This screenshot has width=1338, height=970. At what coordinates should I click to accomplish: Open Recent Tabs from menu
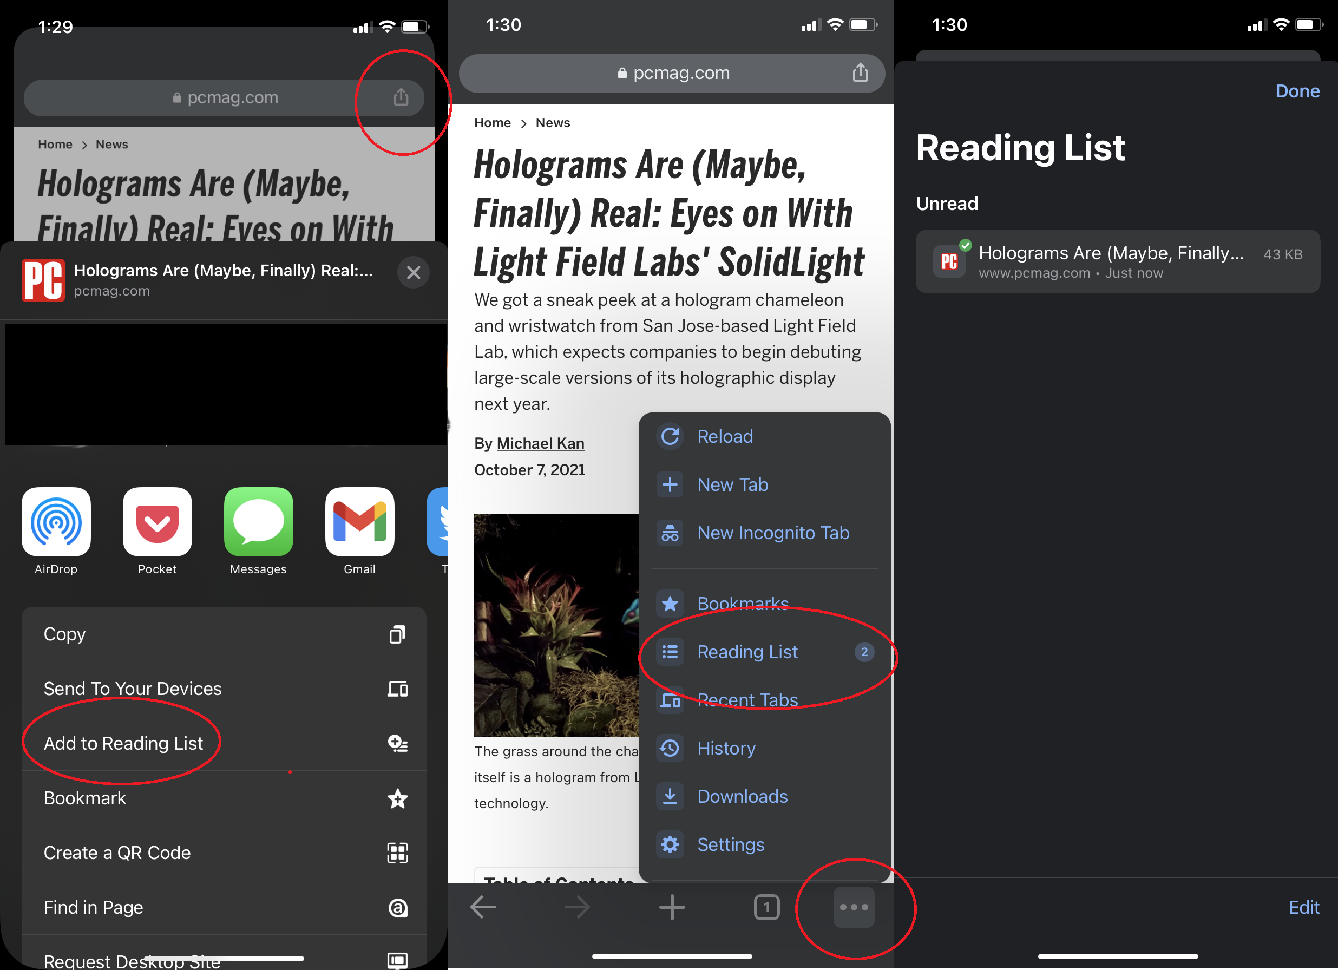click(765, 700)
